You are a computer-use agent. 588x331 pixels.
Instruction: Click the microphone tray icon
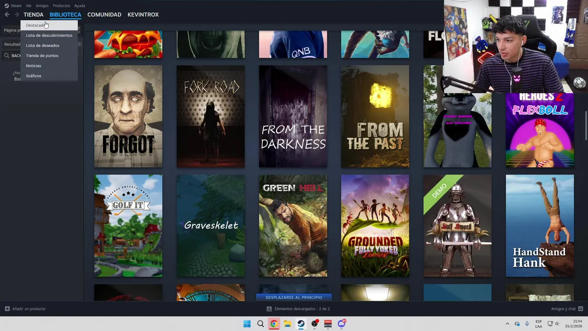coord(527,324)
